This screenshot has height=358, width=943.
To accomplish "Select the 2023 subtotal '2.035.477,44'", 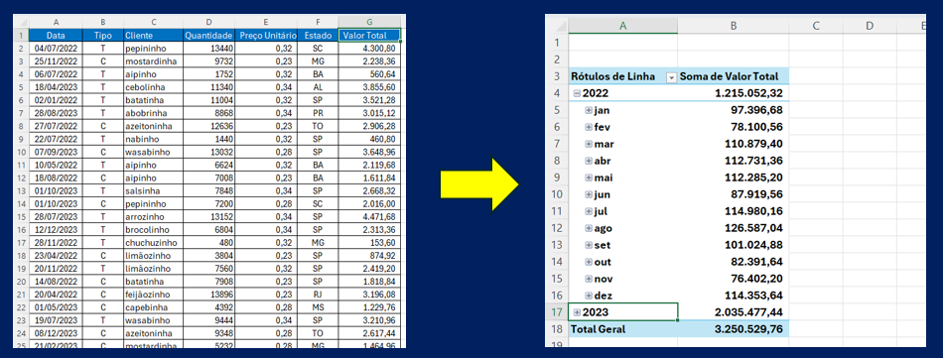I will pos(734,311).
